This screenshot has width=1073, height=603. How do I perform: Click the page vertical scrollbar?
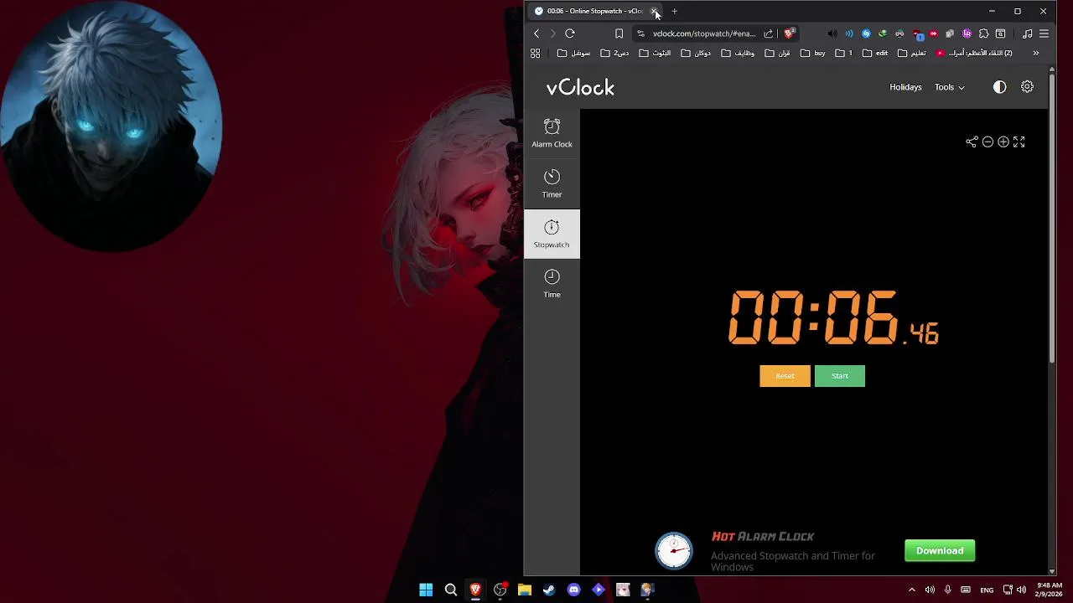1052,218
